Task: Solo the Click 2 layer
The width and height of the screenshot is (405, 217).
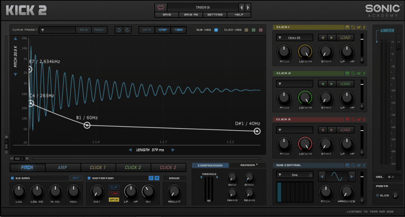Action: 364,73
